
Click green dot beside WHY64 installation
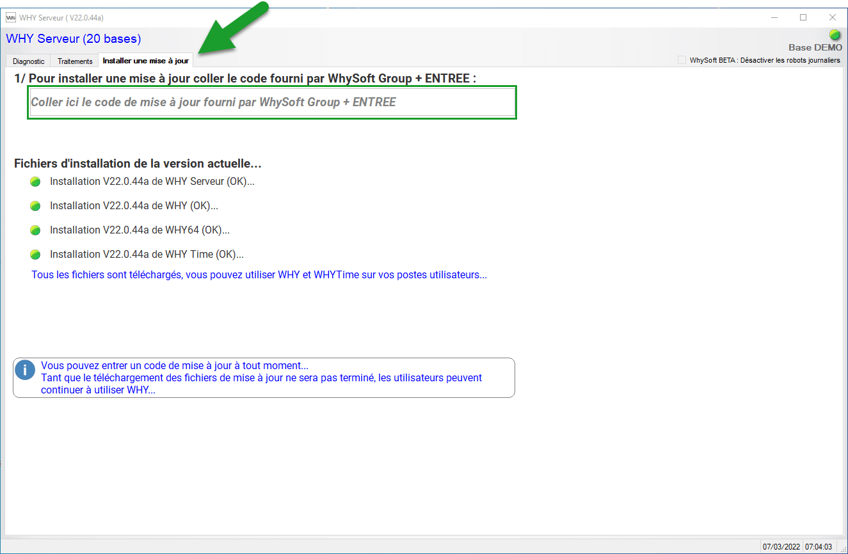pyautogui.click(x=35, y=230)
